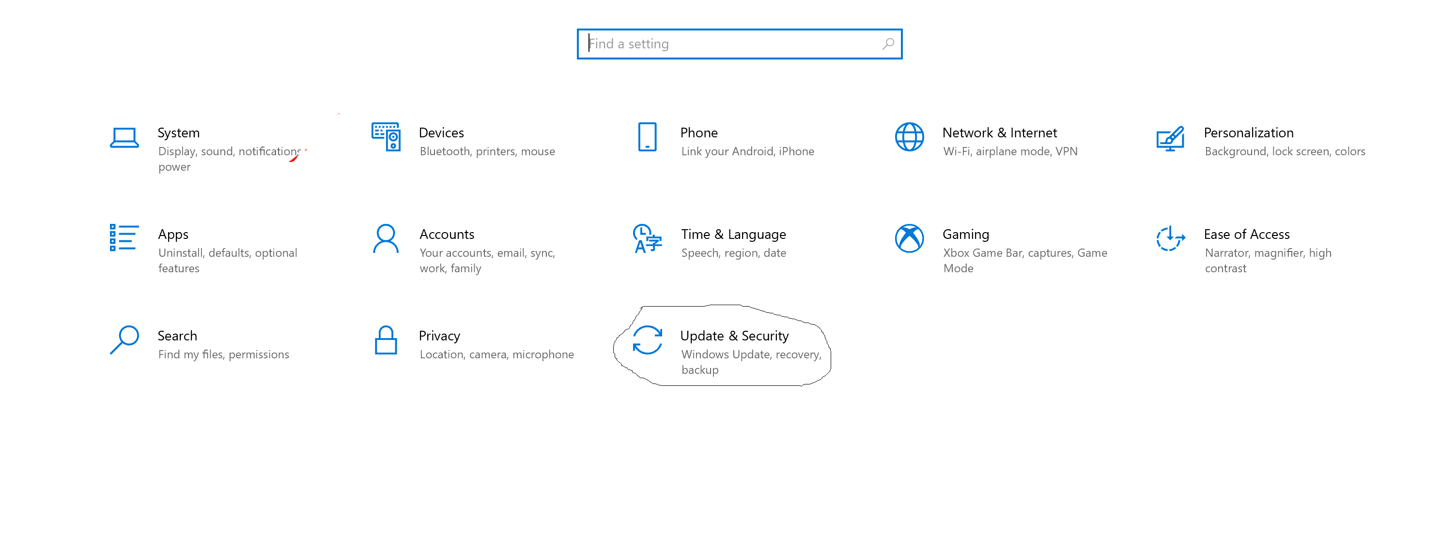The image size is (1456, 559).
Task: Click 'Speech, region, date' text
Action: (x=733, y=253)
